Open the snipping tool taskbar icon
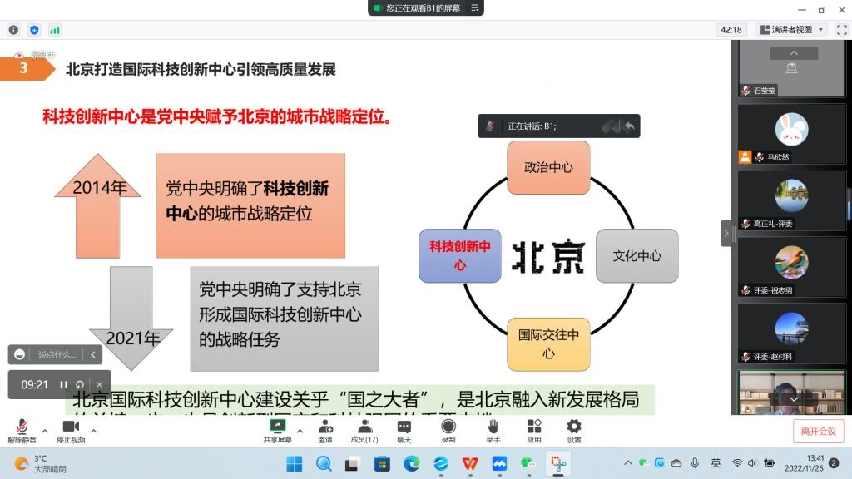 pos(558,463)
